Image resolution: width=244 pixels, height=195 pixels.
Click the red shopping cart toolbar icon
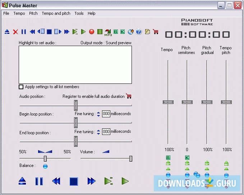(156, 32)
